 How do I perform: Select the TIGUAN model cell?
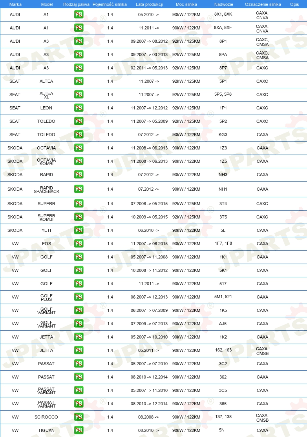pyautogui.click(x=46, y=430)
